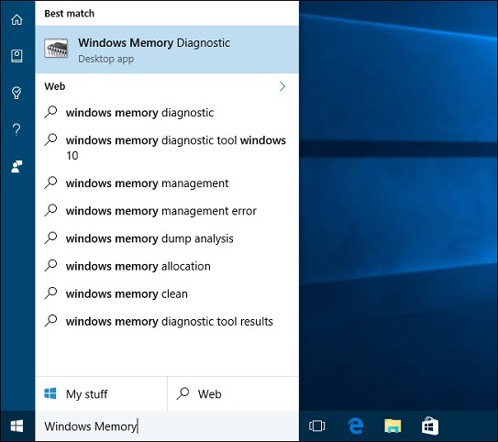Choose 'windows memory clean' suggestion
This screenshot has width=498, height=442.
click(x=167, y=293)
